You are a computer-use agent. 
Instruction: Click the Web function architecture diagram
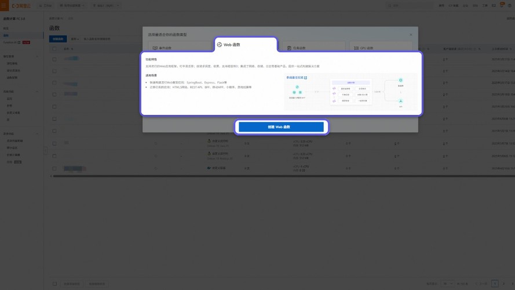[x=351, y=93]
